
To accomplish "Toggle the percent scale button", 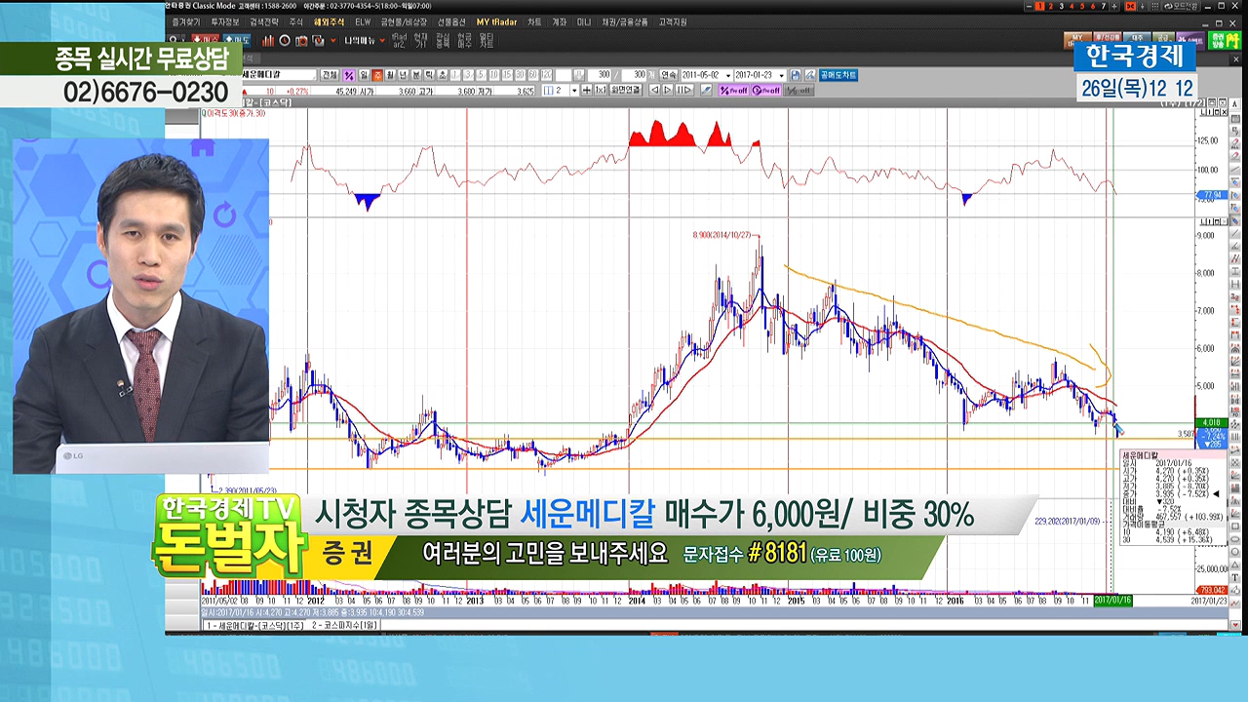I will click(x=349, y=75).
